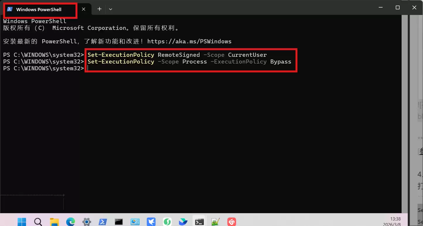
Task: Open the green Sogou taskbar app
Action: [x=167, y=222]
